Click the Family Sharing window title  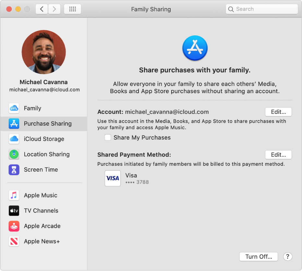tap(151, 9)
